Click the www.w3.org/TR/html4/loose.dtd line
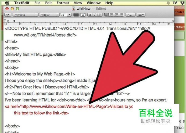Viewport: 186px width, 133px height. pyautogui.click(x=45, y=35)
